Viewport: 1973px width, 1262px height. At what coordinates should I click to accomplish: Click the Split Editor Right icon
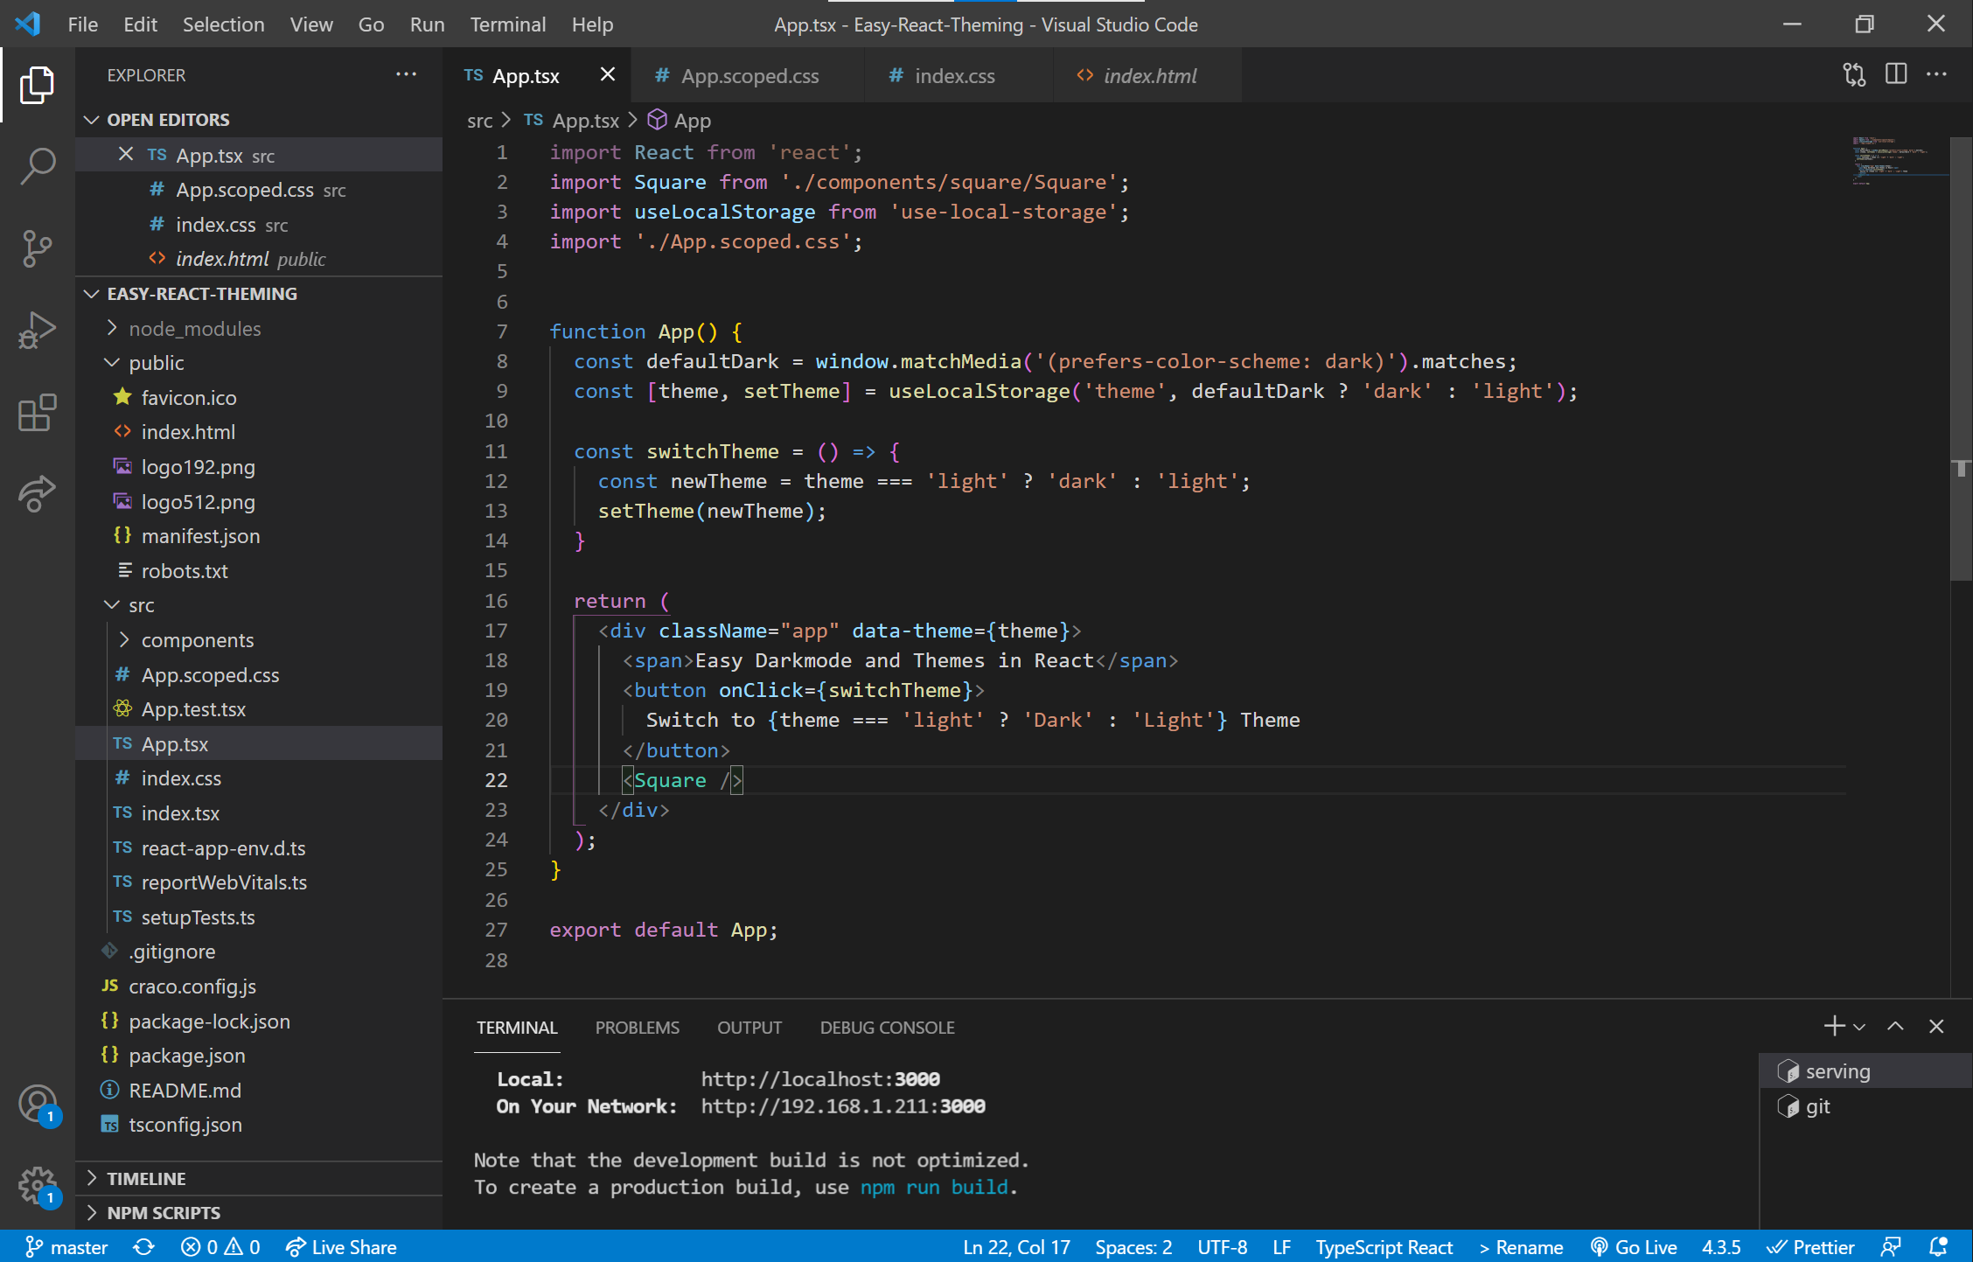tap(1895, 75)
